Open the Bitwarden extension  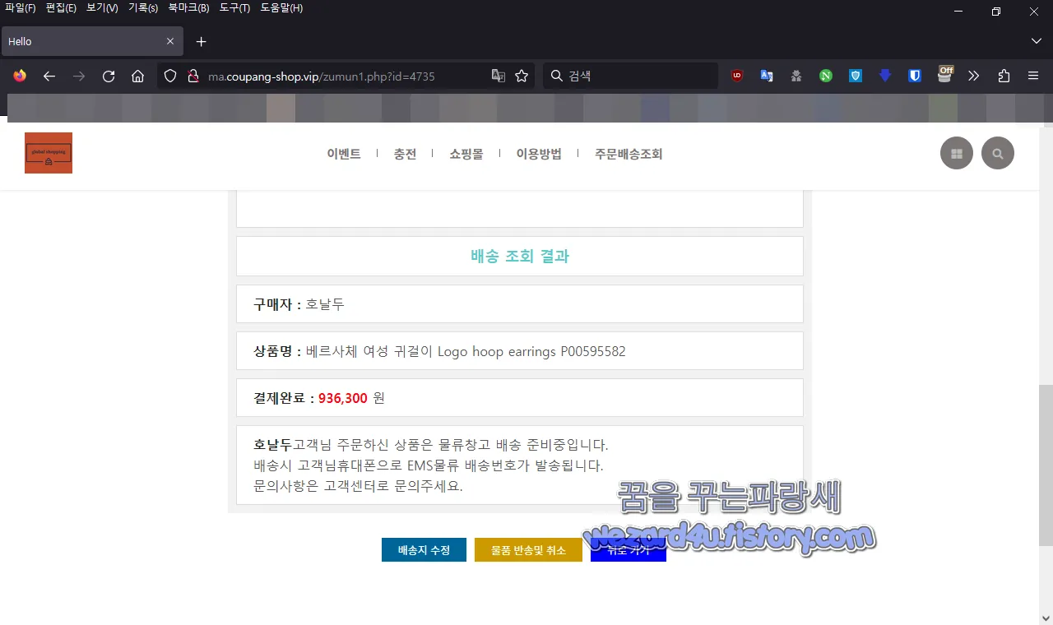pos(915,76)
